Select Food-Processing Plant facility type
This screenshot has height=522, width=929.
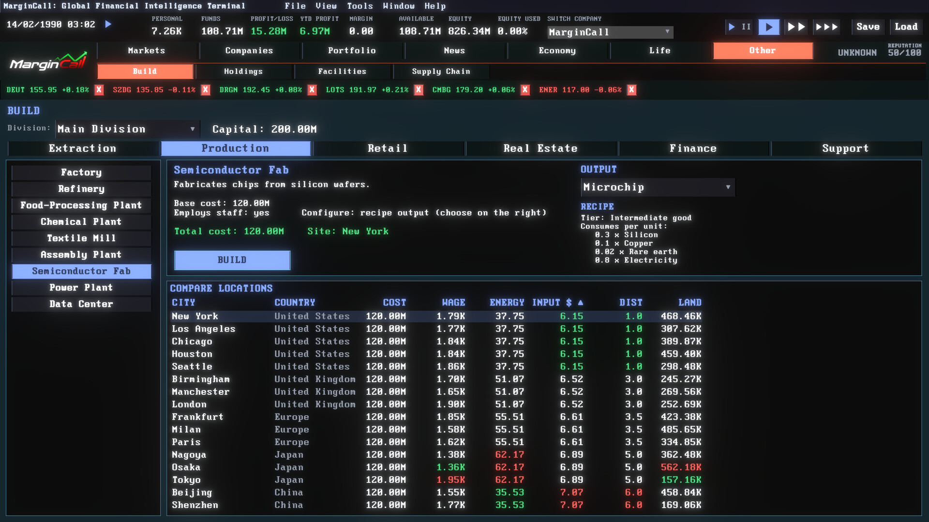(x=81, y=205)
